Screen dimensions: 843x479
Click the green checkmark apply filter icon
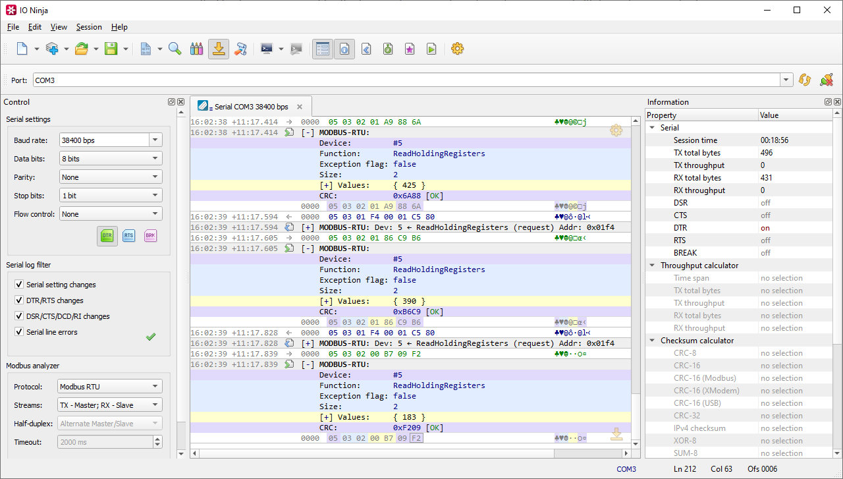(x=151, y=337)
